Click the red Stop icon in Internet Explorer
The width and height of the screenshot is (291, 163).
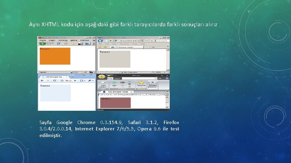[x=152, y=41]
